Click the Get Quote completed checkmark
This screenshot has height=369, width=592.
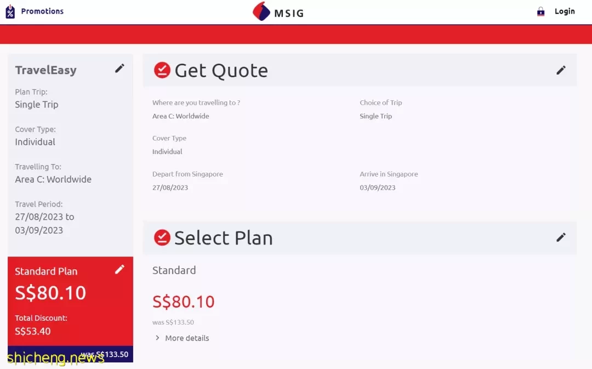point(162,70)
